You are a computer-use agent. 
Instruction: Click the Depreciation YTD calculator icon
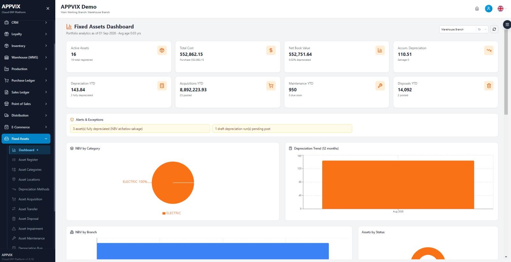tap(162, 86)
